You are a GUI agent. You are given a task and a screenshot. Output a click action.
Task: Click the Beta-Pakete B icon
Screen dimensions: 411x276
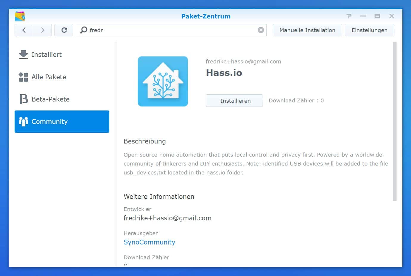point(23,99)
